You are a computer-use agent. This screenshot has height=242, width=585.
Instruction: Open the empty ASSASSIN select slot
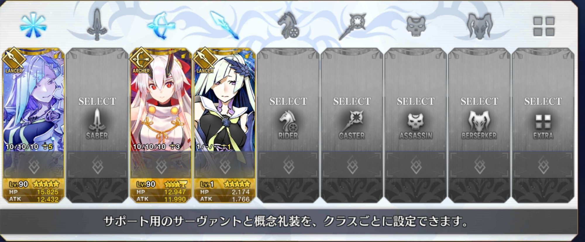tap(416, 99)
